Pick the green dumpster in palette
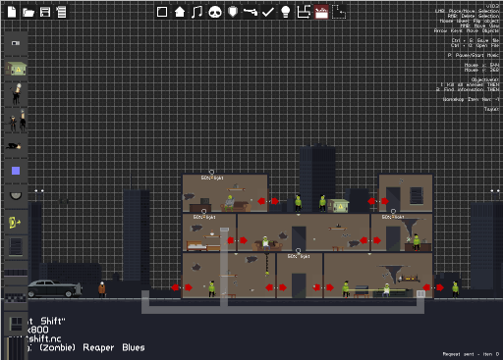This screenshot has width=503, height=360. tap(16, 69)
